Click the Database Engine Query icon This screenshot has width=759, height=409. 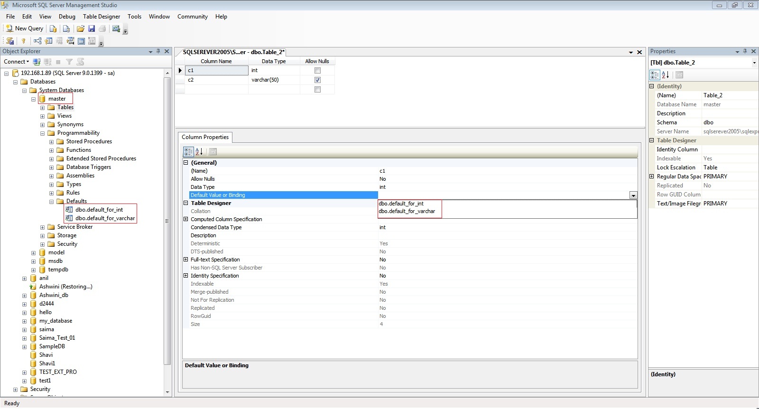pyautogui.click(x=53, y=28)
